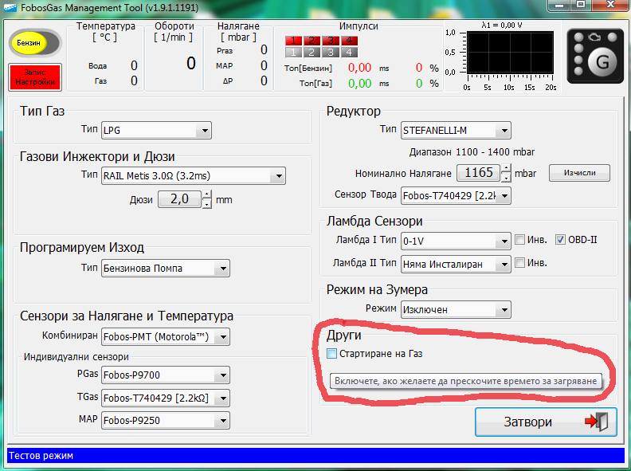The height and width of the screenshot is (471, 631).
Task: Click gray gas injector indicator 3
Action: [x=330, y=52]
